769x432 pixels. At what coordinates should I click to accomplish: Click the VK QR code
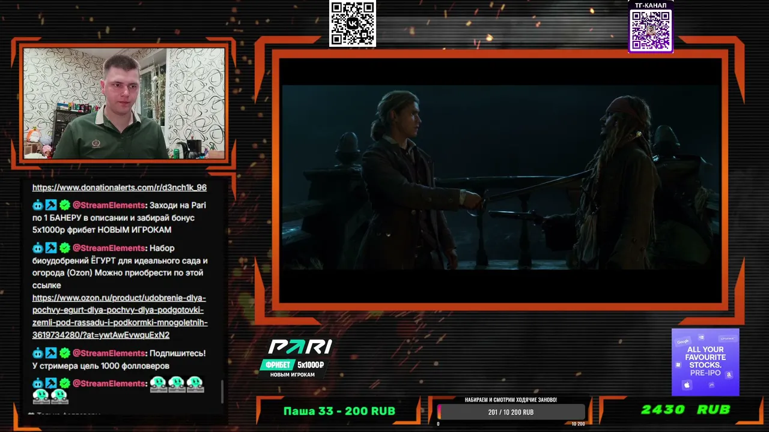(x=353, y=23)
